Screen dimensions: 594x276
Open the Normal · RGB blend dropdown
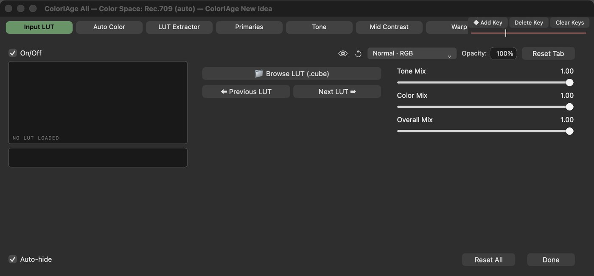pyautogui.click(x=412, y=53)
